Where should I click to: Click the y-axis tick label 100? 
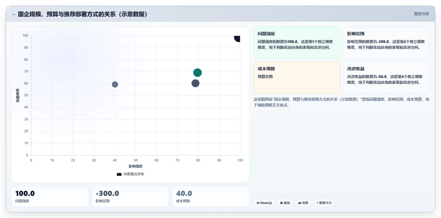point(25,36)
